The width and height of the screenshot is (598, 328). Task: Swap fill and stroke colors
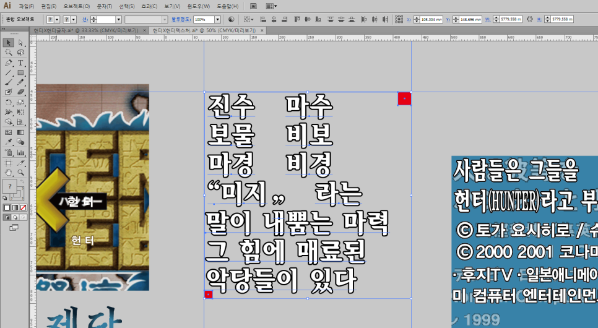coord(22,182)
